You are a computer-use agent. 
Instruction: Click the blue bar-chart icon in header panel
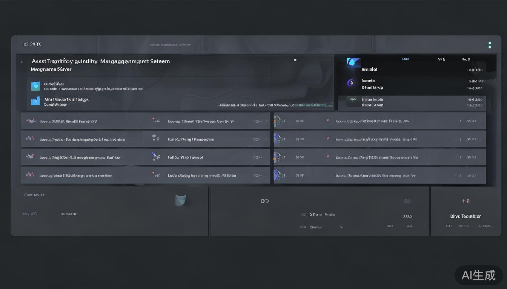[35, 101]
